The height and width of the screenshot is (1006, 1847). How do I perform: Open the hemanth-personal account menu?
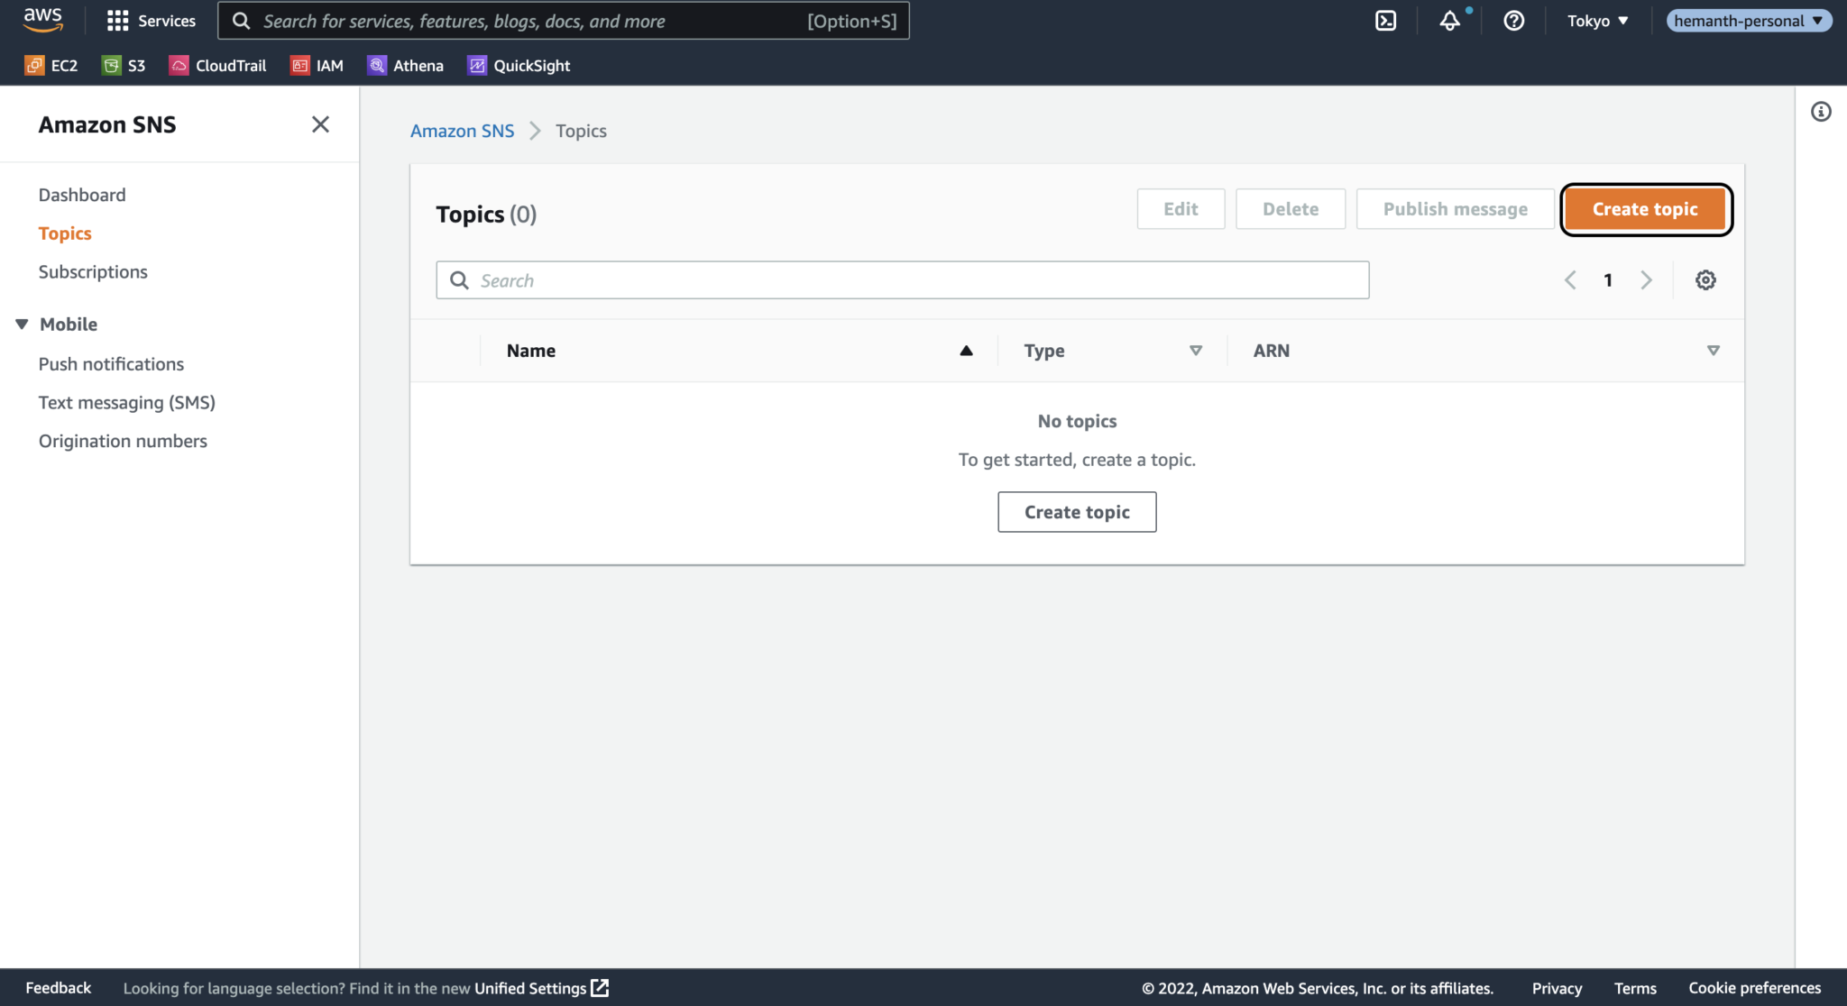point(1747,20)
